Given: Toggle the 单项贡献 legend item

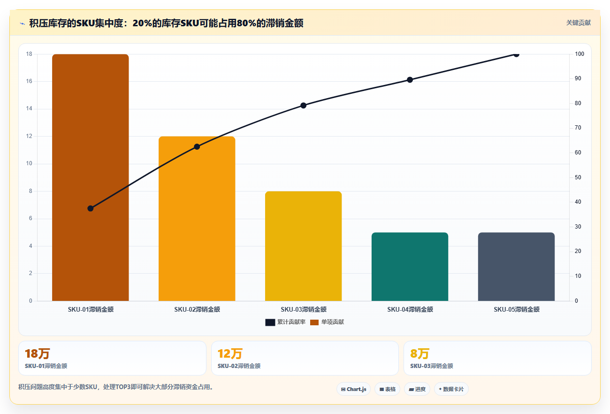Looking at the screenshot, I should tap(327, 322).
